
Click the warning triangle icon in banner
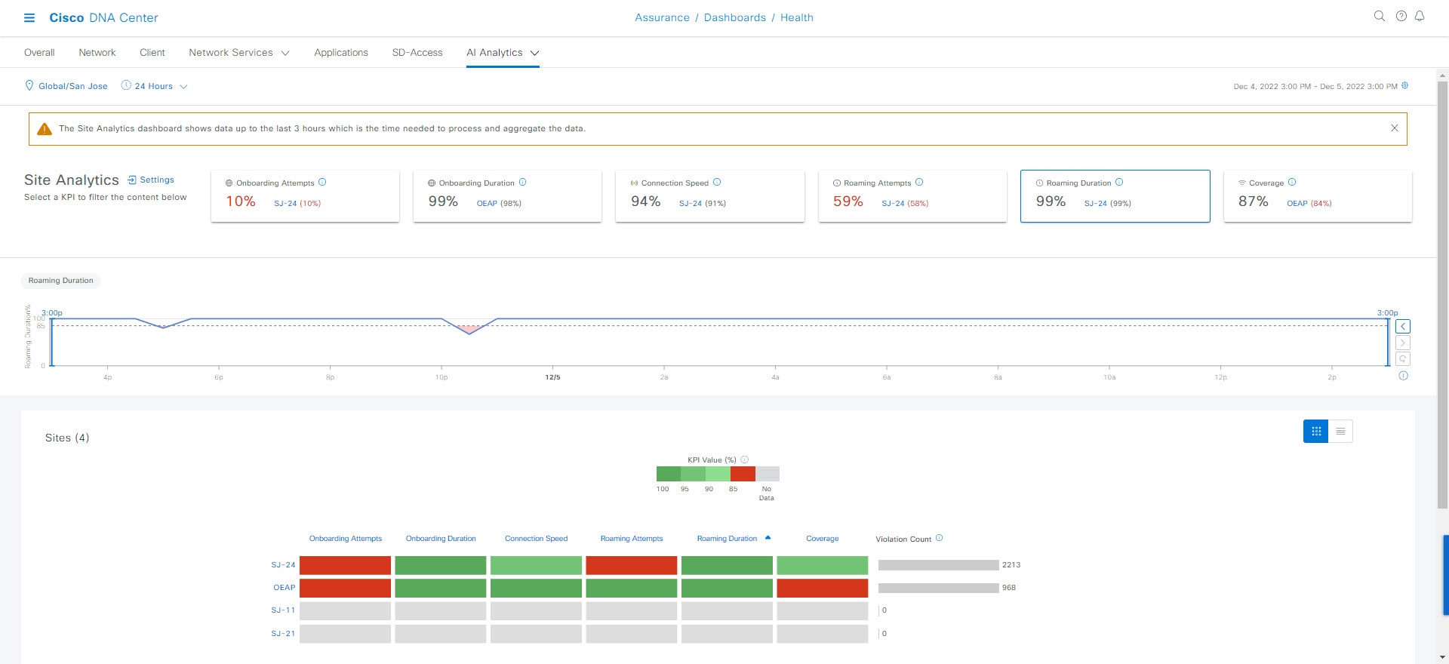[x=45, y=128]
